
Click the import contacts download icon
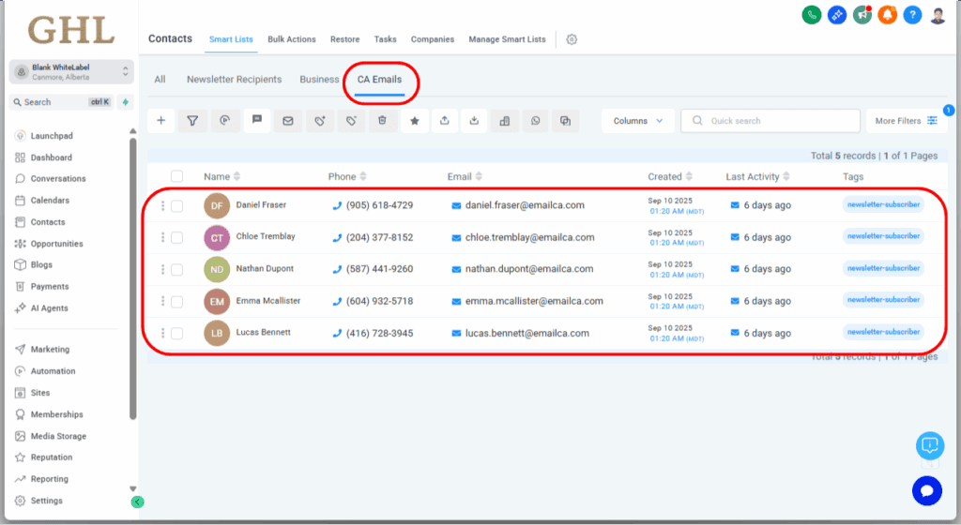click(474, 121)
